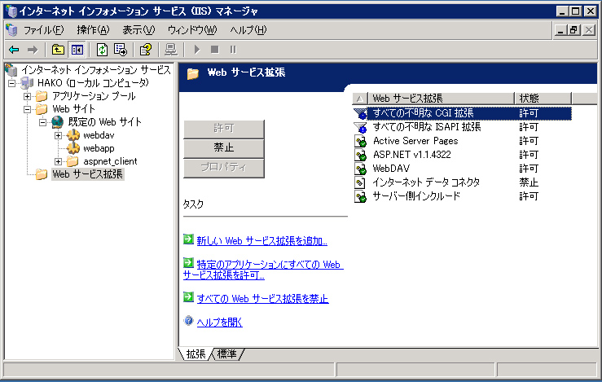Toggle the show/hide console tree icon

77,50
